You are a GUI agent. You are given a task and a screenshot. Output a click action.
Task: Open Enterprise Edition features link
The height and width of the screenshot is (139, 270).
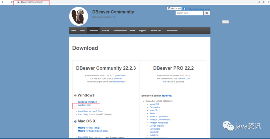point(167,95)
